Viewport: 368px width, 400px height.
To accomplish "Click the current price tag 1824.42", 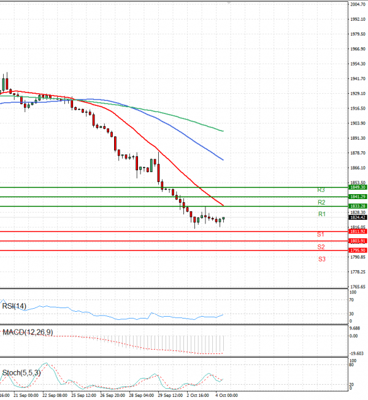I will (x=358, y=217).
